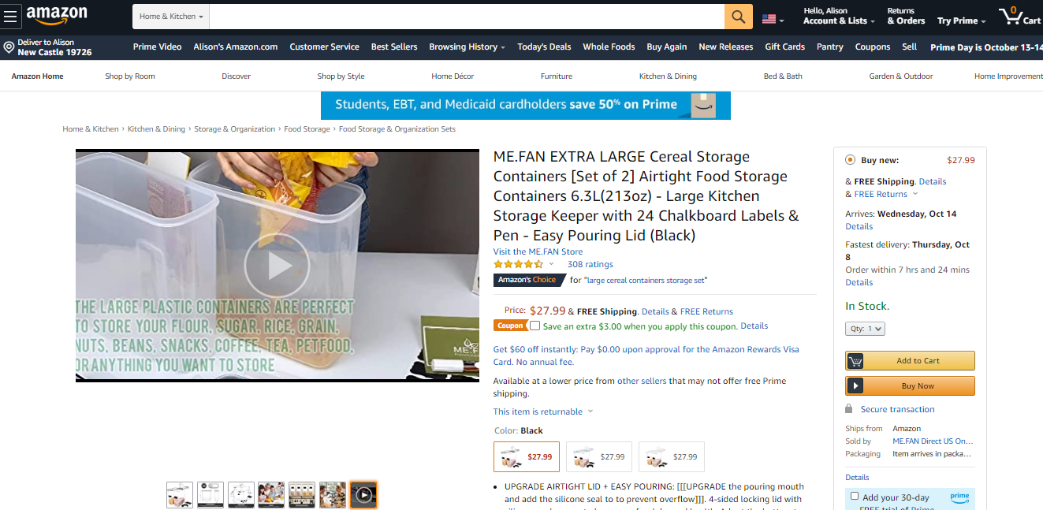The image size is (1043, 510).
Task: Click the Amazon logo
Action: pyautogui.click(x=57, y=15)
